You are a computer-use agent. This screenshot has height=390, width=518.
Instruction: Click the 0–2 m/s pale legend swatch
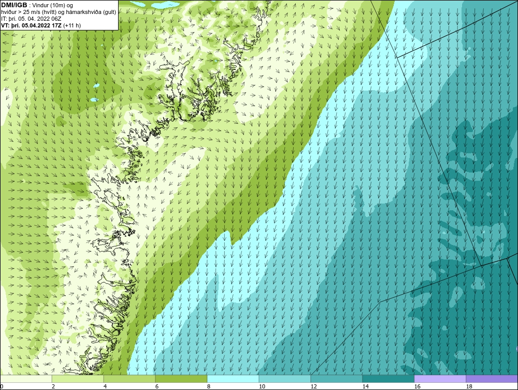point(26,379)
